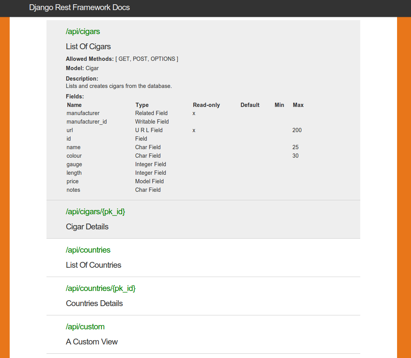The image size is (411, 358).
Task: Click the Django Rest Framework Docs header
Action: (x=79, y=7)
